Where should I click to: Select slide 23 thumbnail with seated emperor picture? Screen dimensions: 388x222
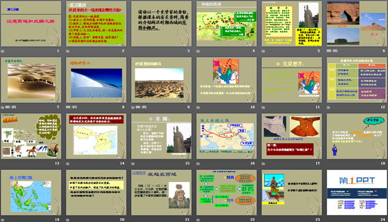(292, 192)
